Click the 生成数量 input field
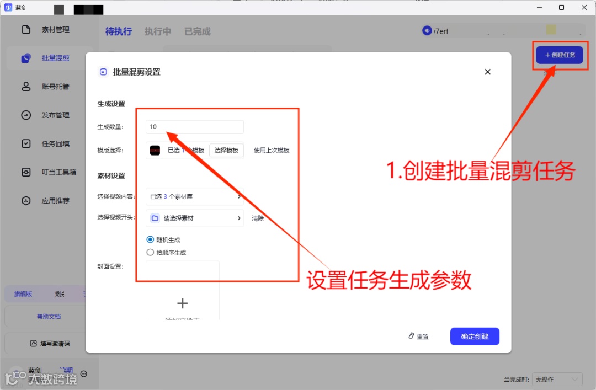This screenshot has height=390, width=596. point(195,126)
